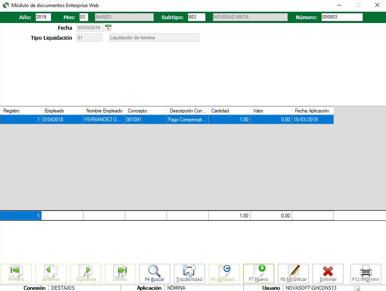Create new record with F7-Nuevo
Screen dimensions: 386x291
(258, 273)
